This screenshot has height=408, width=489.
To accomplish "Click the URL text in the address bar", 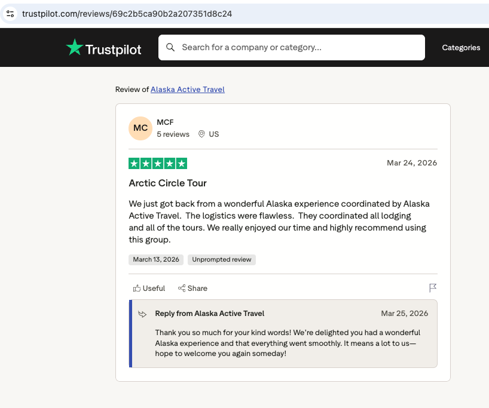I will [x=127, y=14].
